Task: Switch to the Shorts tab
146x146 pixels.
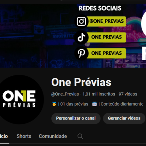Action: (24, 136)
